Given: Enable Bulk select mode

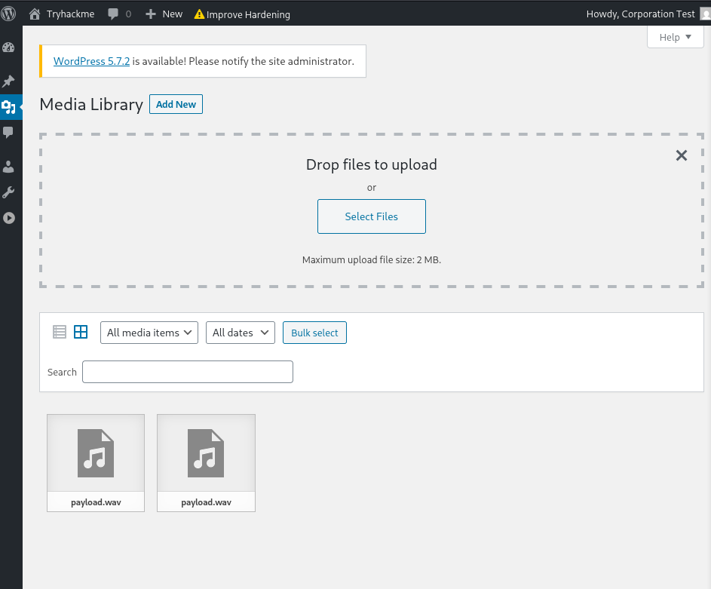Looking at the screenshot, I should pos(314,333).
